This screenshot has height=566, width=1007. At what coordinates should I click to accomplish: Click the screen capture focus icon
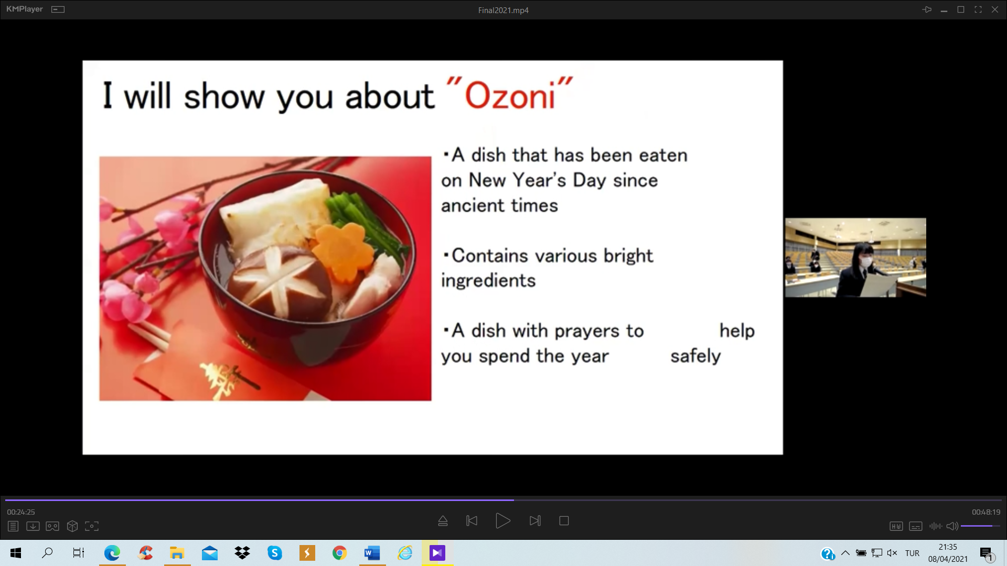point(92,526)
